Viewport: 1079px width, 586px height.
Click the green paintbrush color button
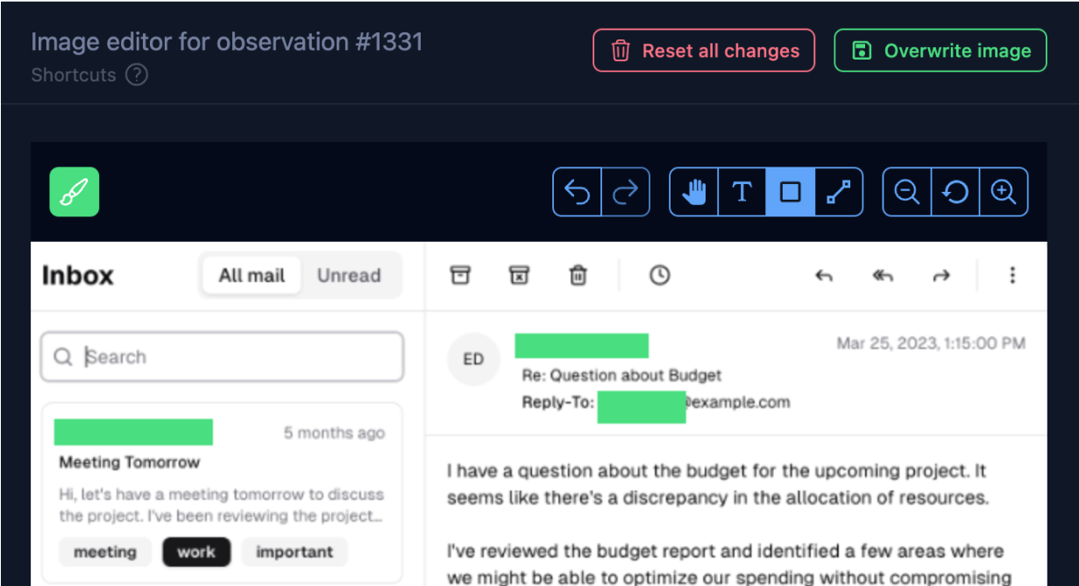pyautogui.click(x=75, y=192)
